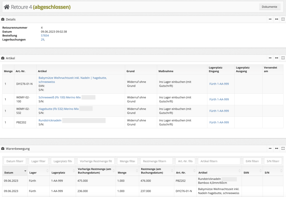
Task: Collapse the Warenbewegung panel with minus icon
Action: [270, 148]
